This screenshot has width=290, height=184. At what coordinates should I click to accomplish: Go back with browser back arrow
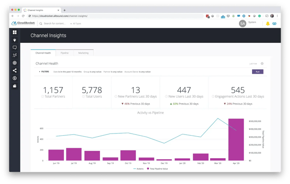12,16
